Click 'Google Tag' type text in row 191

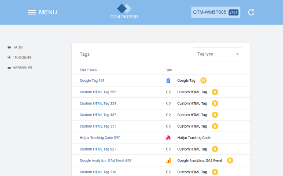(186, 81)
